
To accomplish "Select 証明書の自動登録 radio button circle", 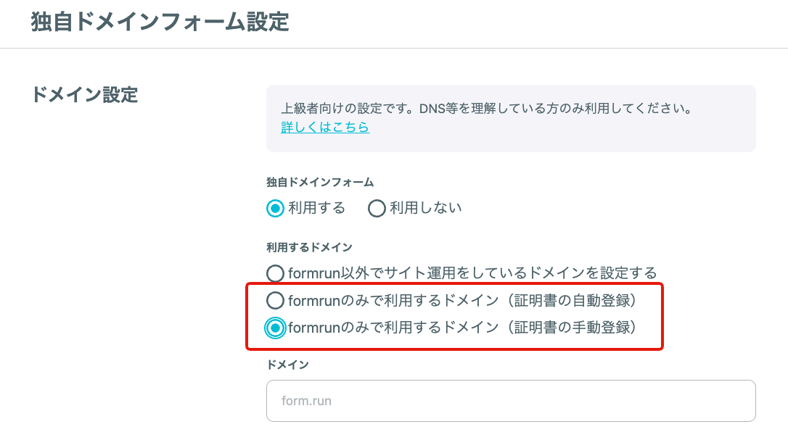I will 275,301.
